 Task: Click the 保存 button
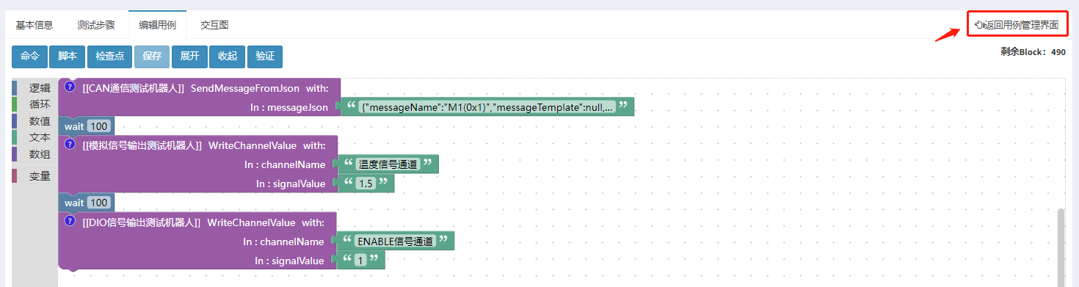(152, 57)
